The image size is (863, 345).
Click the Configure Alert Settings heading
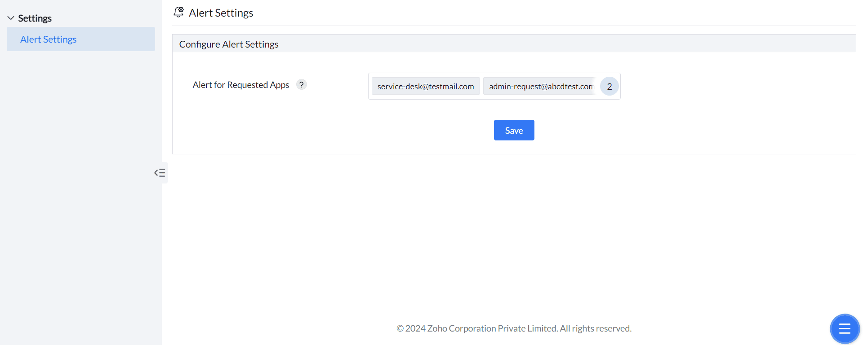point(229,44)
